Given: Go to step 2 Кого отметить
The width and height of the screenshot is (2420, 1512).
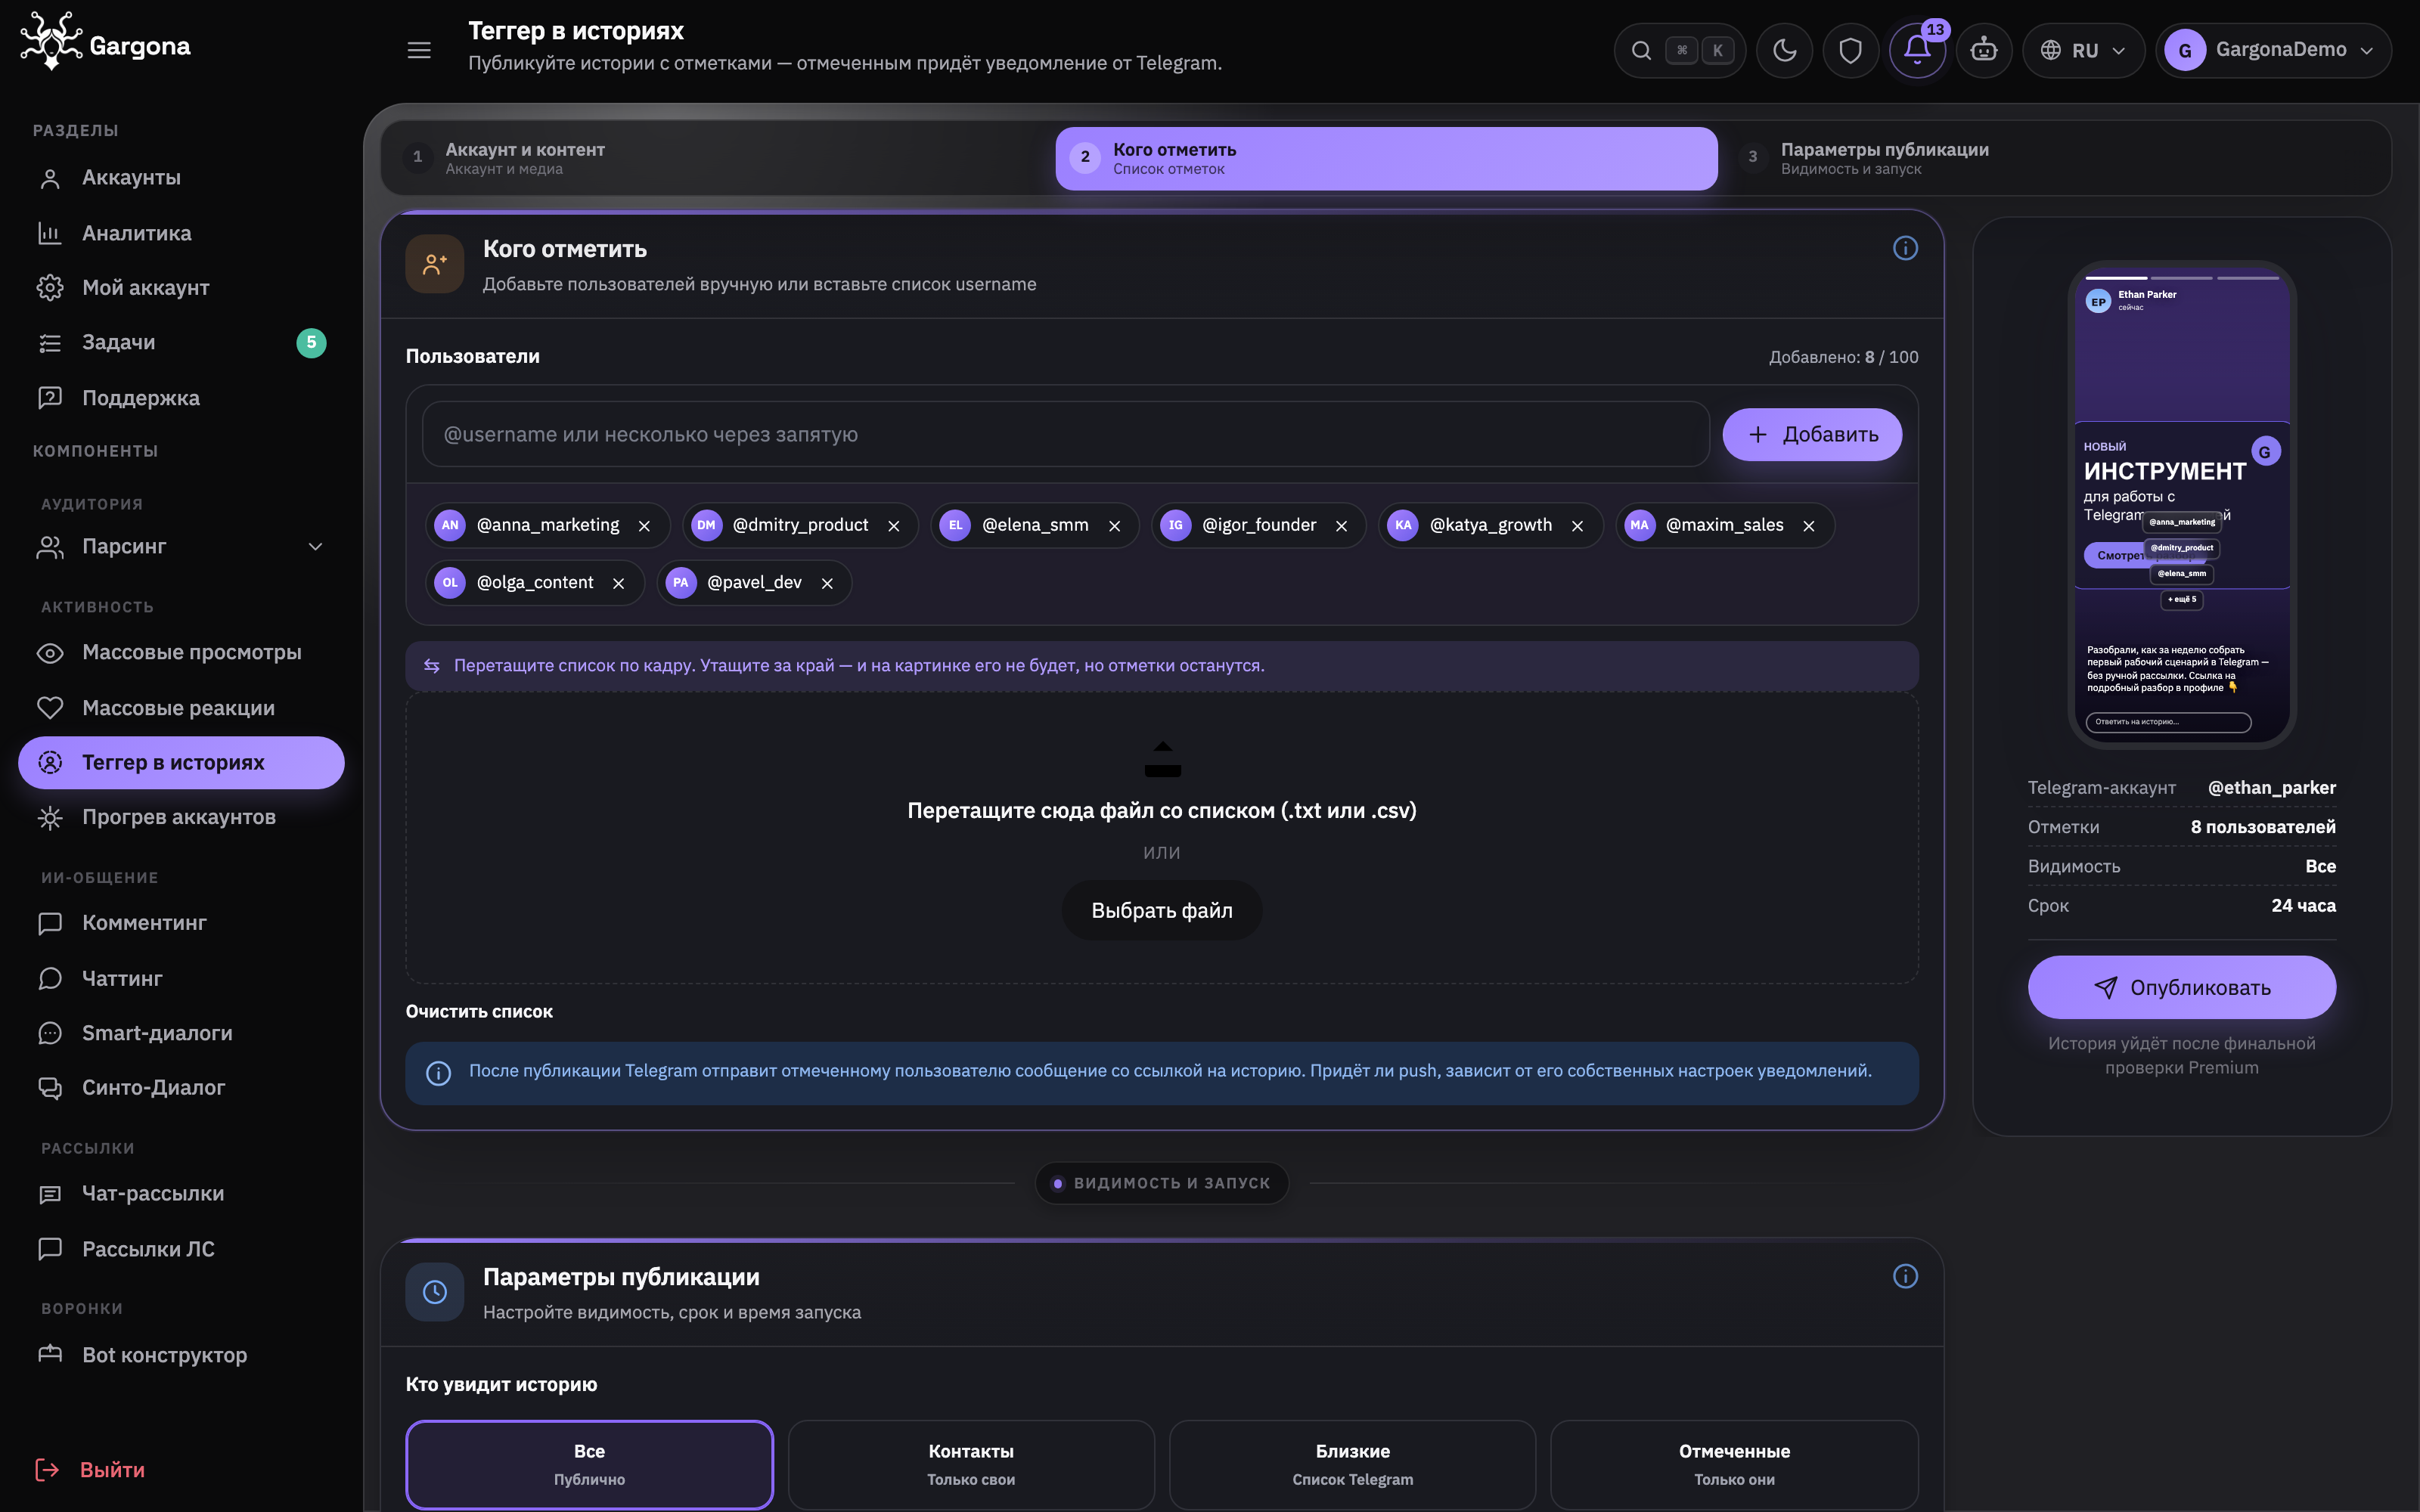Looking at the screenshot, I should pos(1386,158).
